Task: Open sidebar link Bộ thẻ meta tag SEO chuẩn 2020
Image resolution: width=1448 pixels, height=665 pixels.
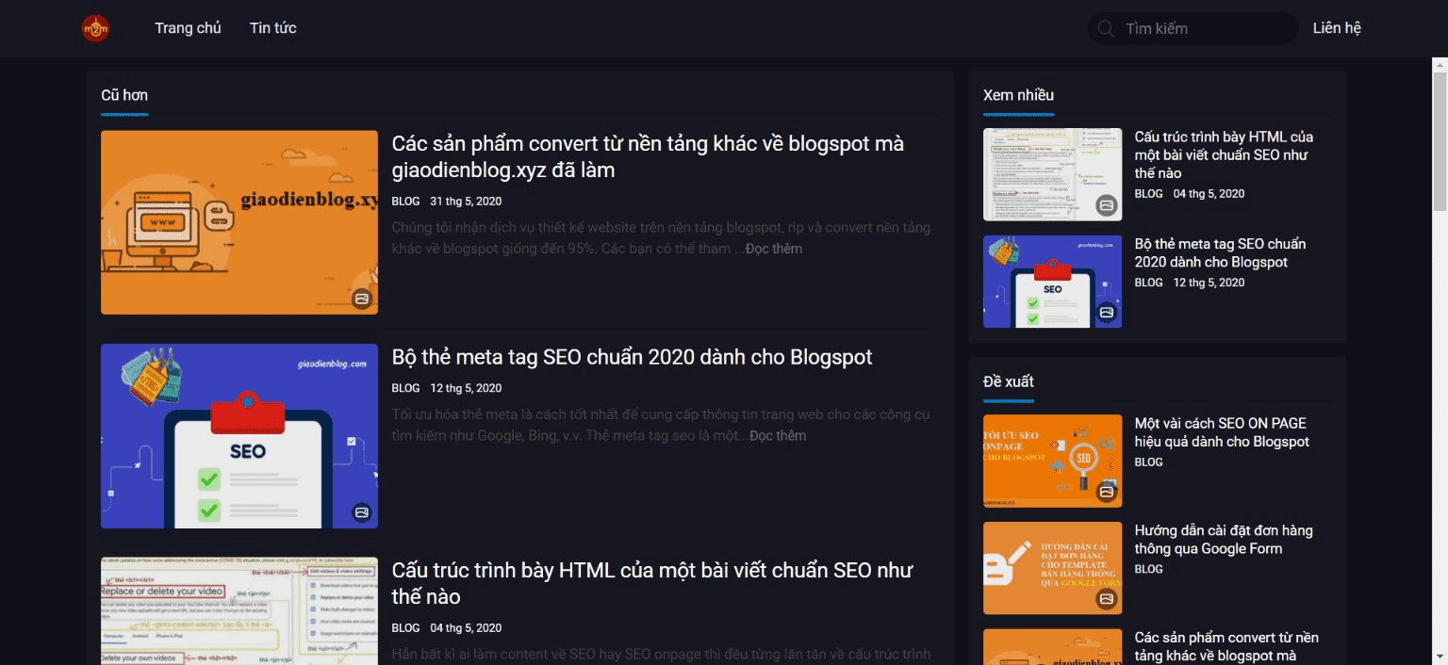Action: click(x=1220, y=252)
